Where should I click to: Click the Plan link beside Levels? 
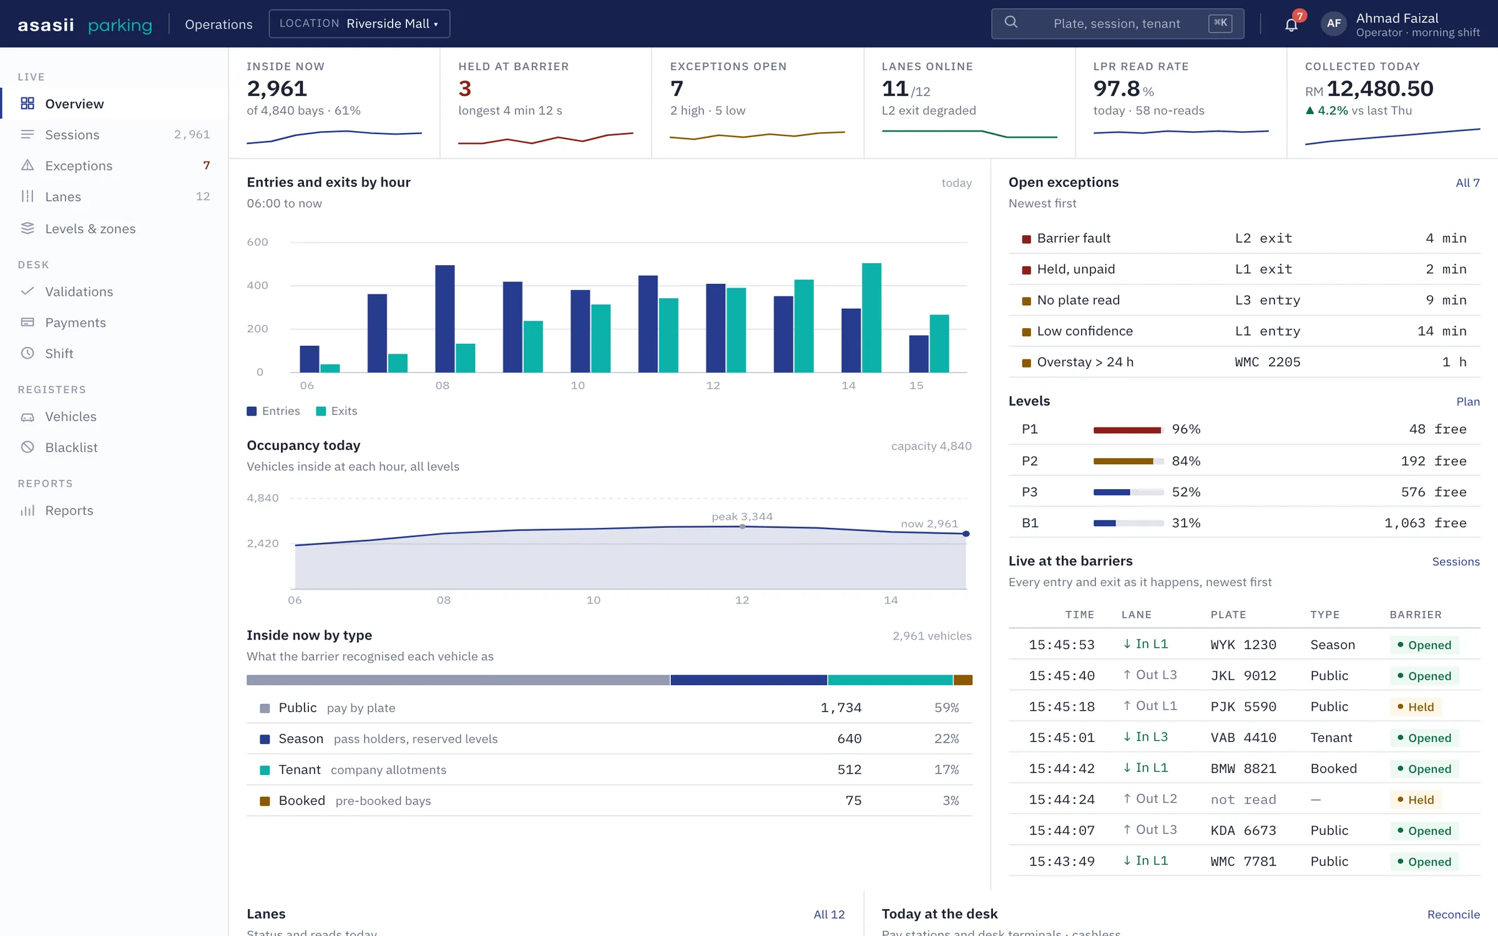pos(1468,401)
